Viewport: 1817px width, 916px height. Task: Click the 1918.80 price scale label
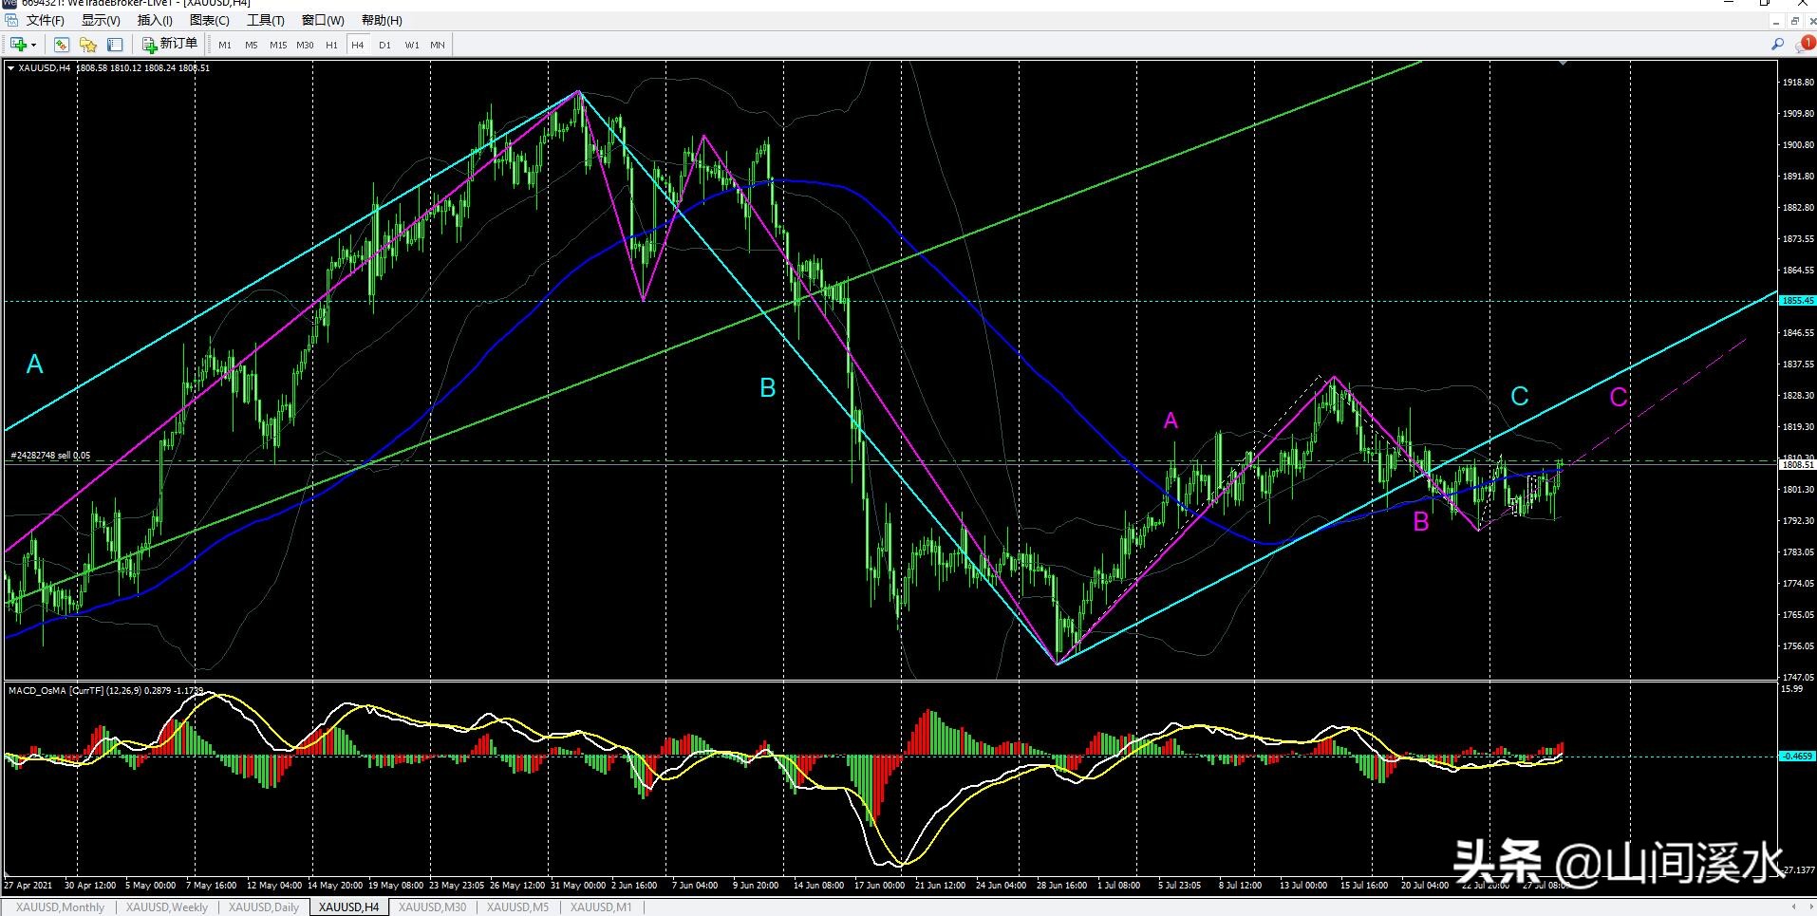(x=1798, y=83)
